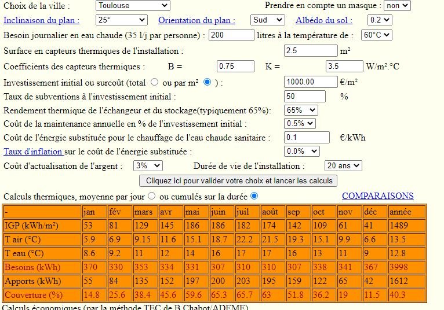Focus the initial investment field showing 1000.00
This screenshot has height=310, width=444.
tap(311, 82)
